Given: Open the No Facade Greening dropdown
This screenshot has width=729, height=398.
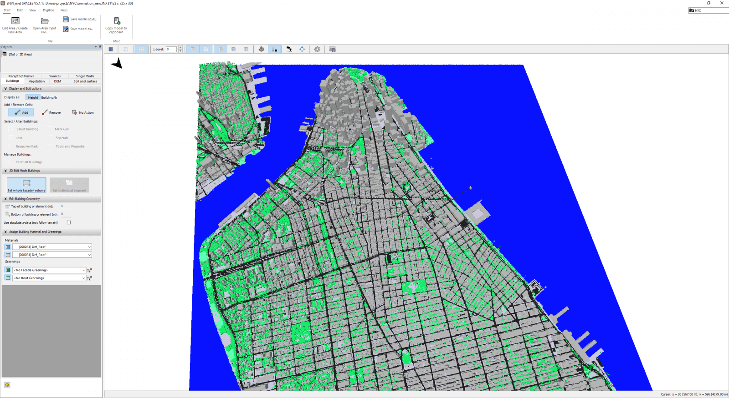Looking at the screenshot, I should click(83, 270).
